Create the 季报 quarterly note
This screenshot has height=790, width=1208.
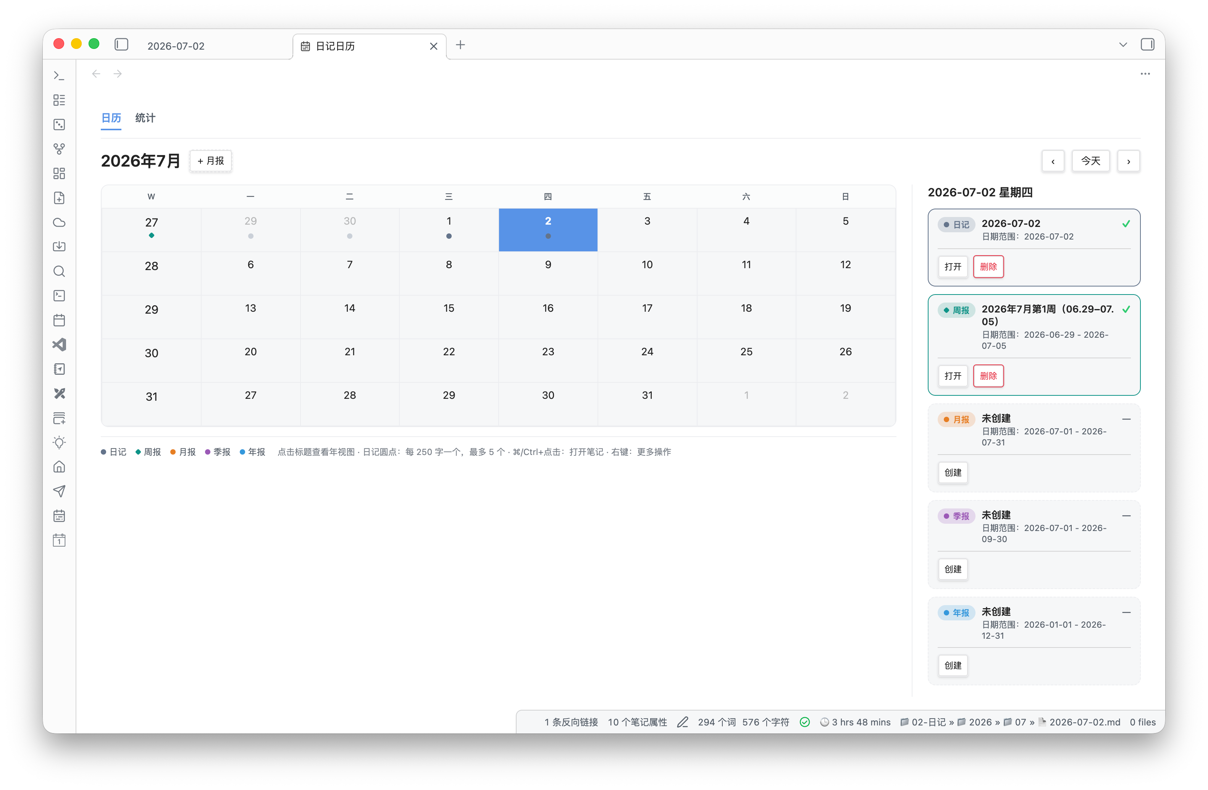953,569
